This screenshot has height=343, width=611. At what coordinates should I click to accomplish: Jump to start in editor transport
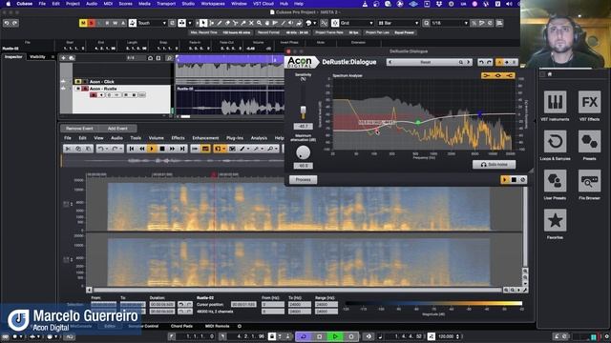pyautogui.click(x=132, y=149)
